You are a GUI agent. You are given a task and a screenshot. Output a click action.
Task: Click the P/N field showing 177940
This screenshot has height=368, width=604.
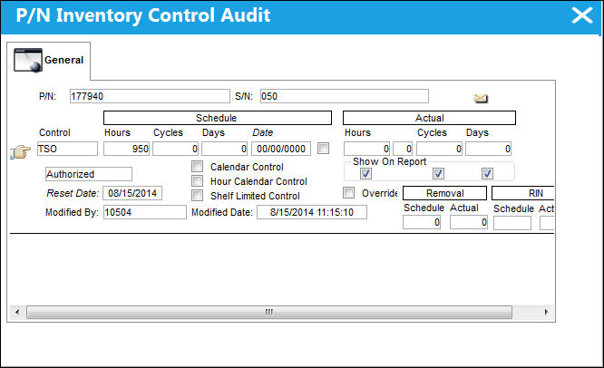(x=150, y=96)
